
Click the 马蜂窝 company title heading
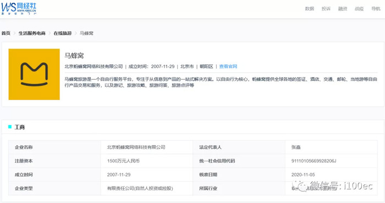(74, 56)
